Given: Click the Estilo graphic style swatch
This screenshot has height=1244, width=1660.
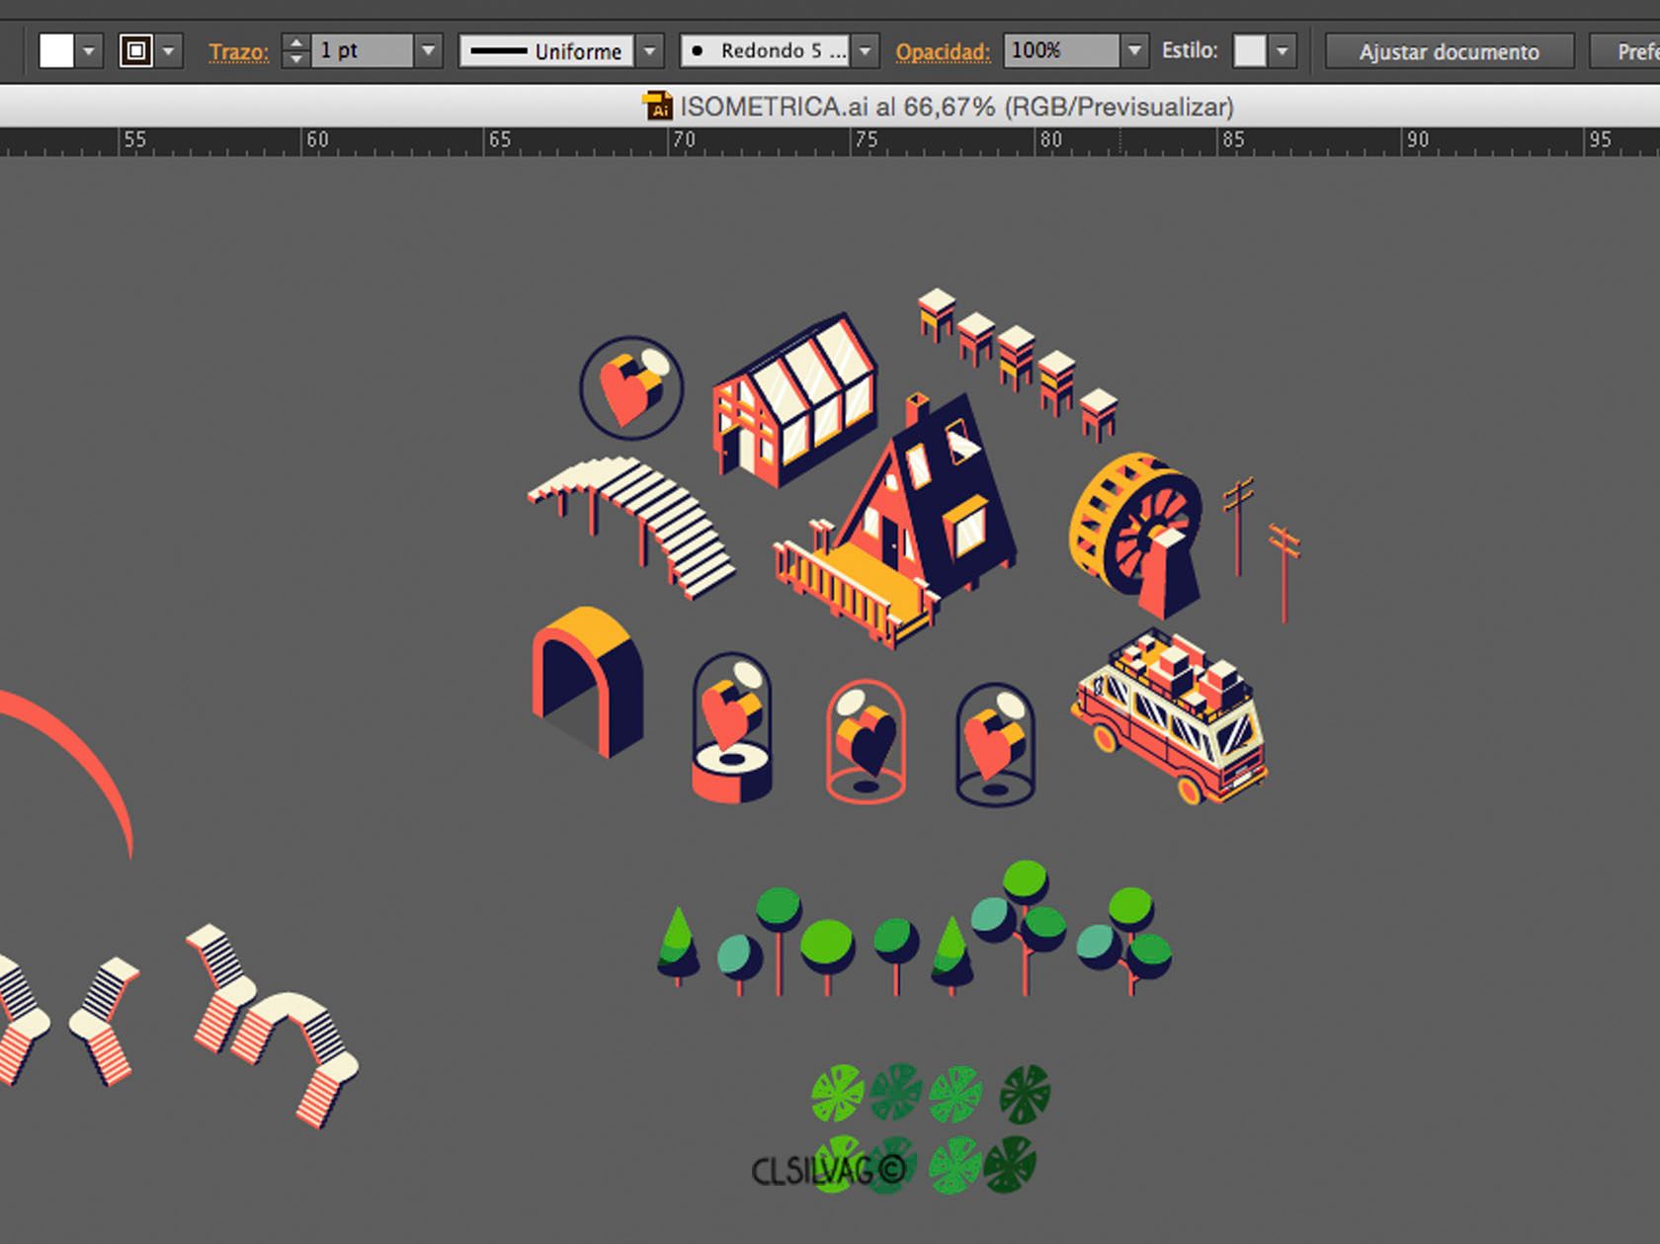Looking at the screenshot, I should click(x=1249, y=50).
